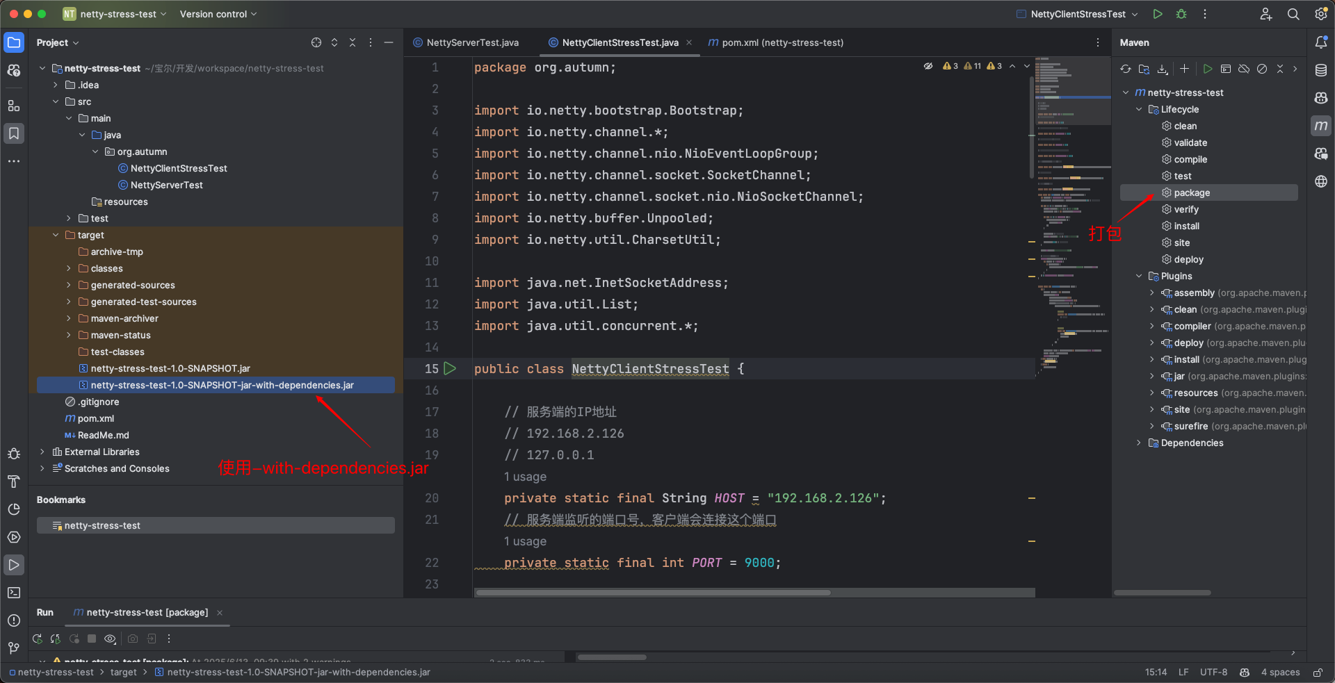Open the Run tool window
The image size is (1335, 683).
click(x=14, y=565)
